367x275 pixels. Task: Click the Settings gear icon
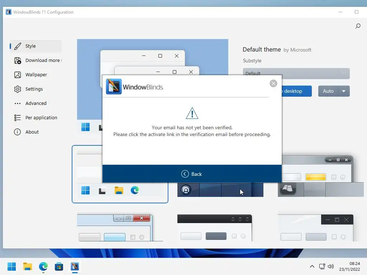pyautogui.click(x=18, y=89)
